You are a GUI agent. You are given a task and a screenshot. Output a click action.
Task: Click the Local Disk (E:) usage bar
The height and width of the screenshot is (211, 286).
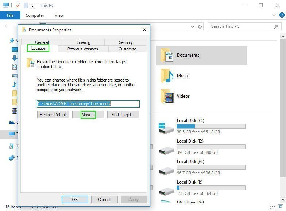(211, 147)
